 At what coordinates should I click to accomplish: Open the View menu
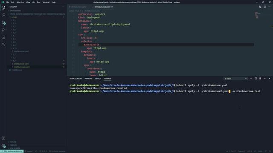[28, 2]
